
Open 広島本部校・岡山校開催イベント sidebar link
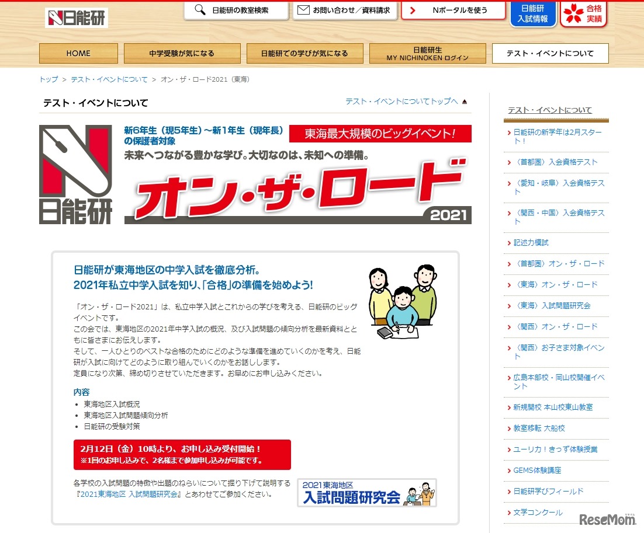click(559, 382)
